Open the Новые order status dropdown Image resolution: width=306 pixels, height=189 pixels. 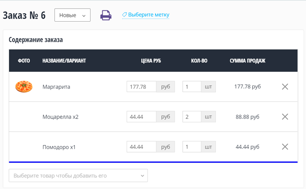(x=72, y=15)
